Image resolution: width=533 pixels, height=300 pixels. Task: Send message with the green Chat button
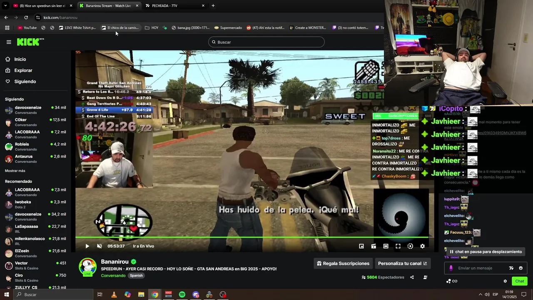(519, 281)
